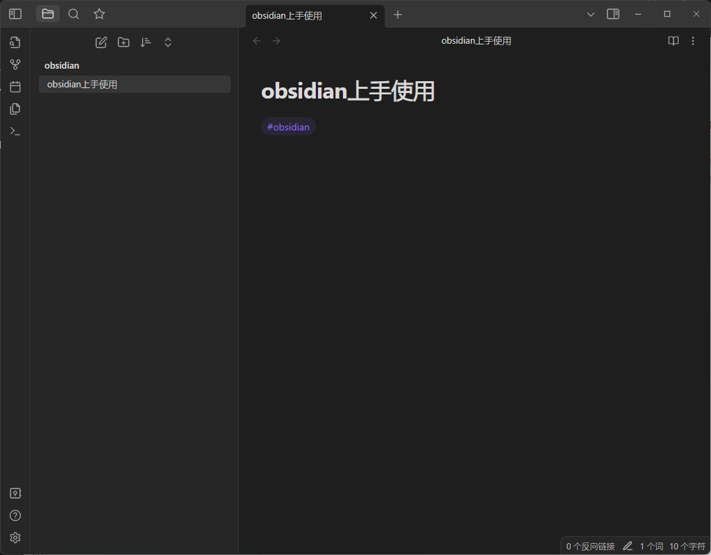Click the large obsidian上手使用 inline title
This screenshot has height=555, width=711.
[x=348, y=91]
